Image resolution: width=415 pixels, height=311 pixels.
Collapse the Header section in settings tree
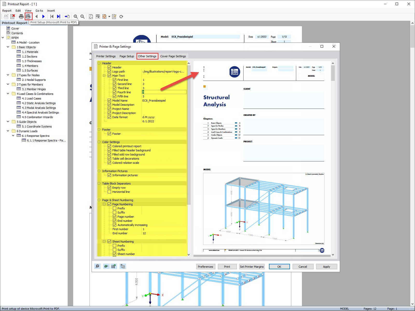pyautogui.click(x=99, y=63)
